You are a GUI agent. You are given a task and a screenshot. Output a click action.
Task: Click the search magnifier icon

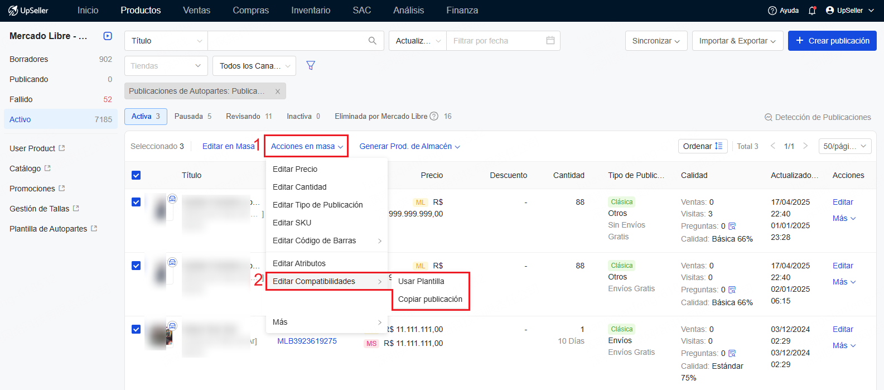coord(373,41)
